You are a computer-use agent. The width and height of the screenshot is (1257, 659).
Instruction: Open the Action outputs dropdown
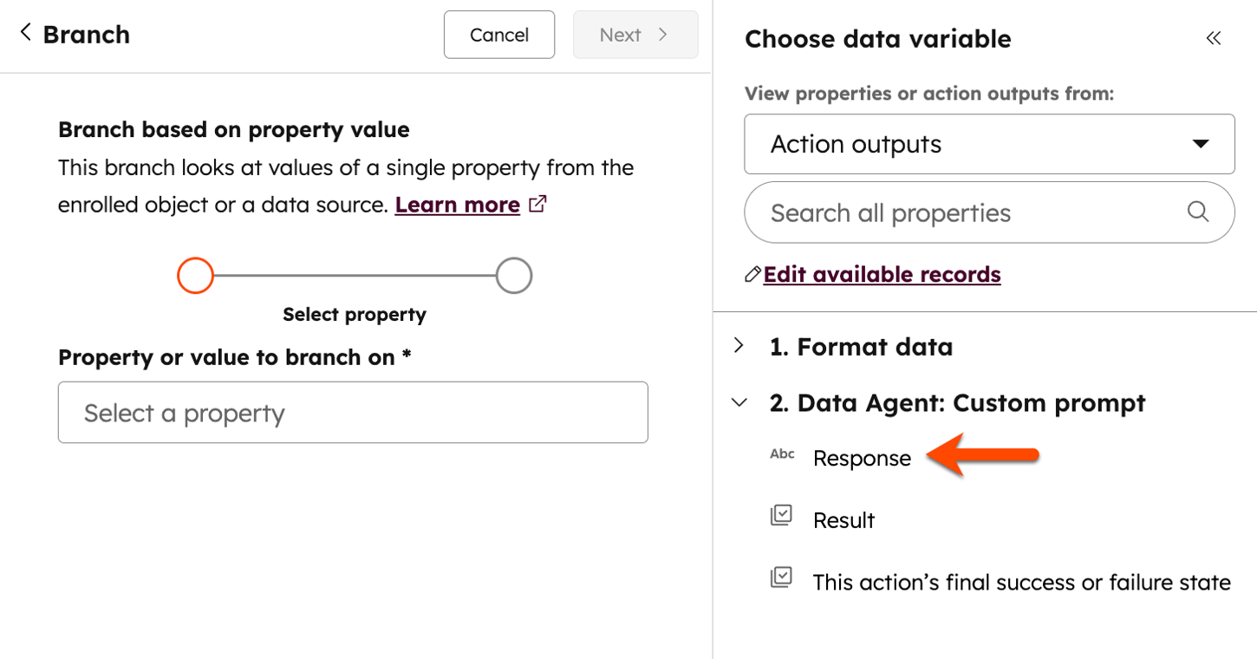pyautogui.click(x=989, y=144)
